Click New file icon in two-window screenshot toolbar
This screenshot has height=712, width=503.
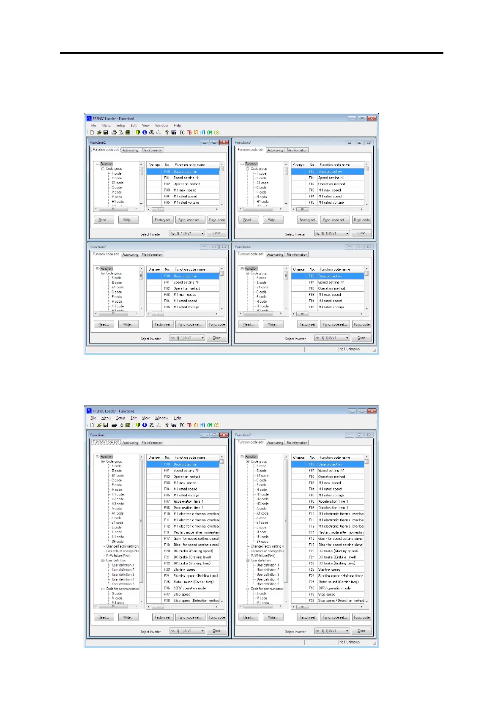92,425
